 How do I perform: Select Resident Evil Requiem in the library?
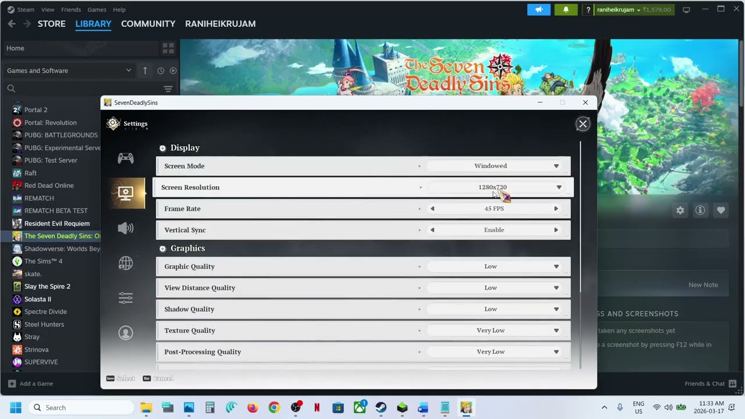(x=57, y=223)
